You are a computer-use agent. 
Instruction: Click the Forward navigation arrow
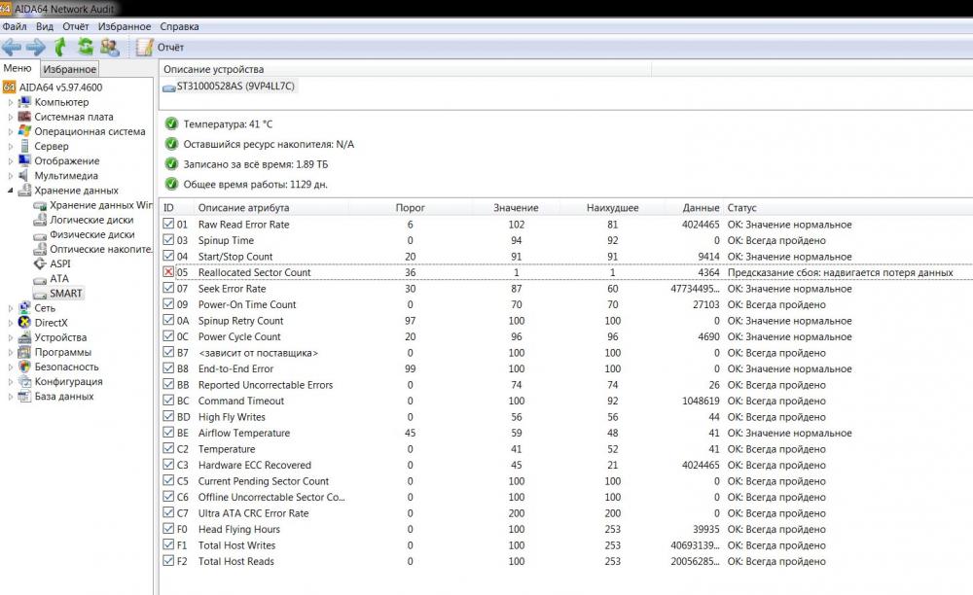click(36, 47)
